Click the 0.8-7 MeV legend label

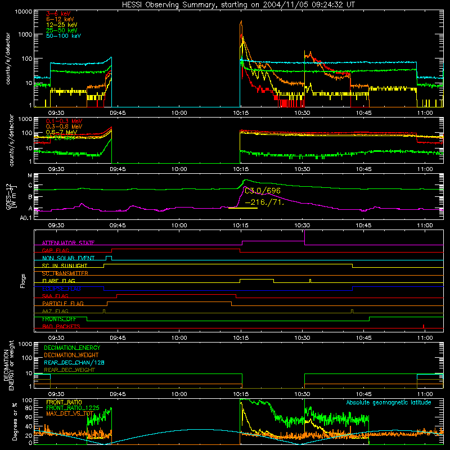click(x=61, y=132)
